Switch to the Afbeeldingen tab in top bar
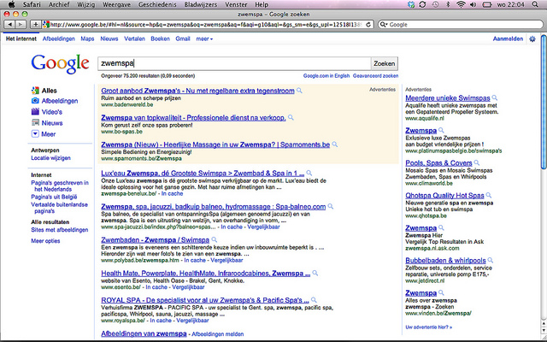Screen dimensions: 547x342 point(59,38)
